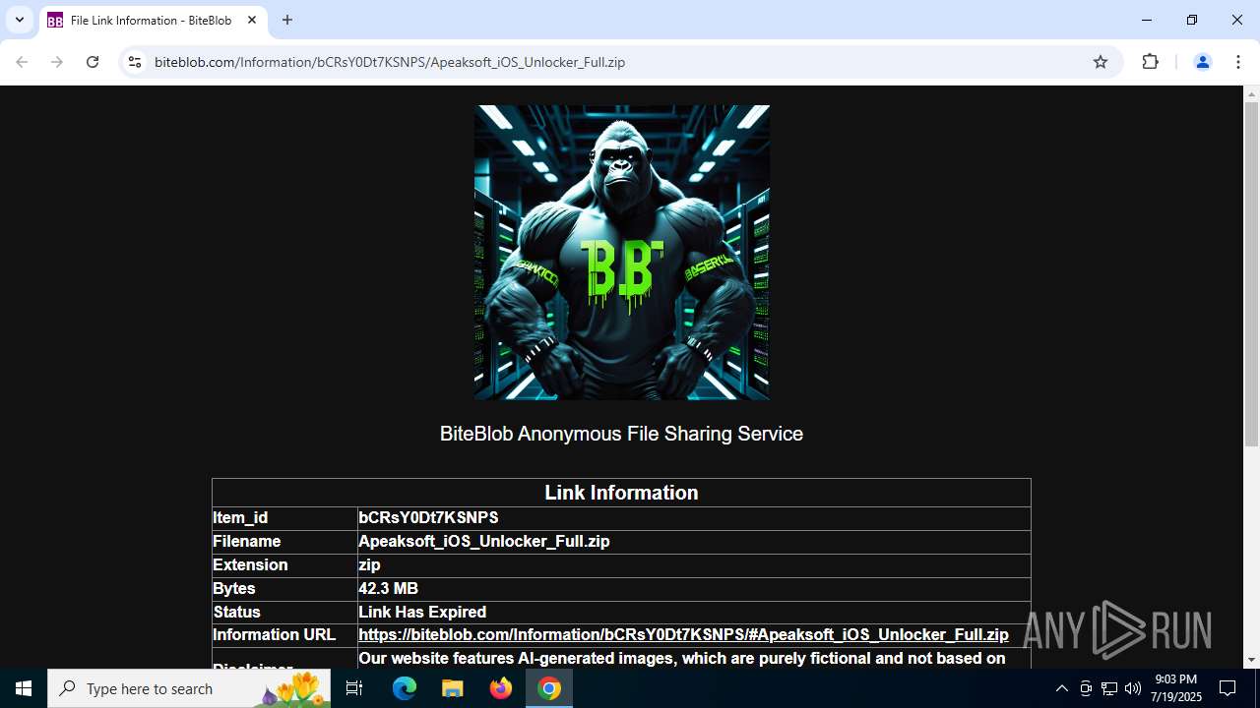1260x708 pixels.
Task: Launch Microsoft Edge from taskbar
Action: coord(405,688)
